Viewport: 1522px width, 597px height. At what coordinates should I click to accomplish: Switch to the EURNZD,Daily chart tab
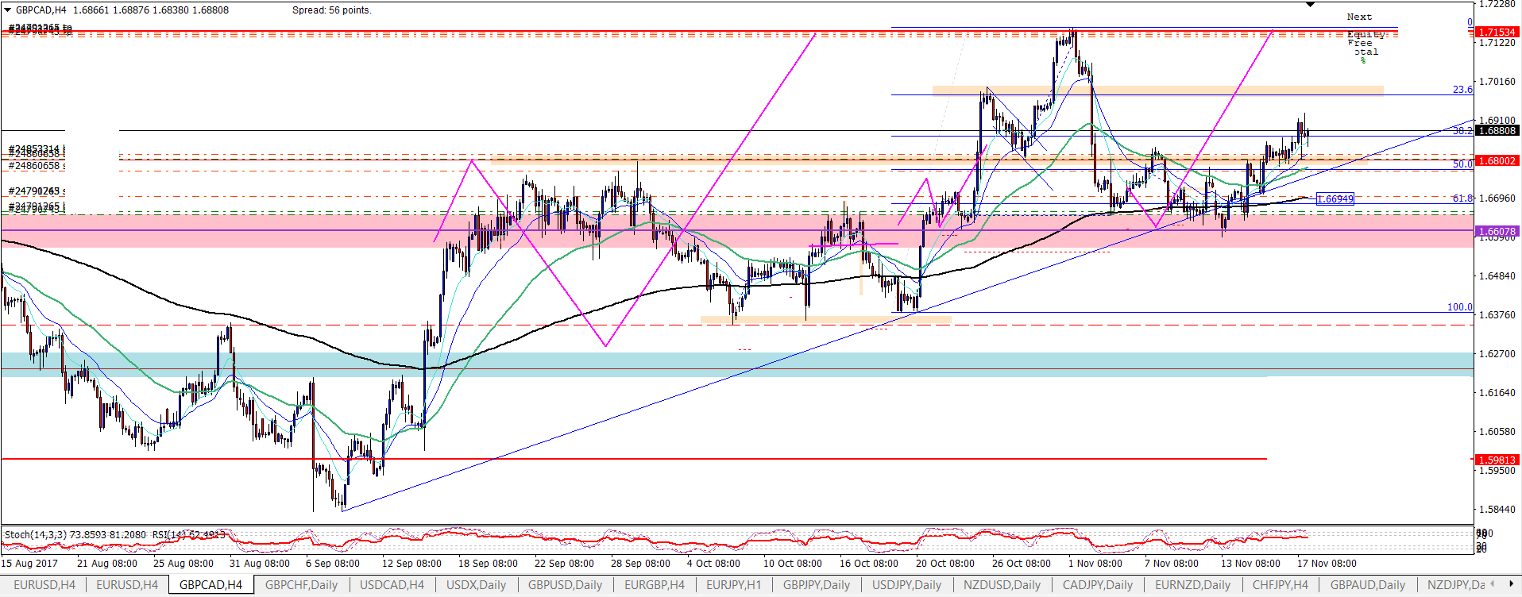point(1192,585)
